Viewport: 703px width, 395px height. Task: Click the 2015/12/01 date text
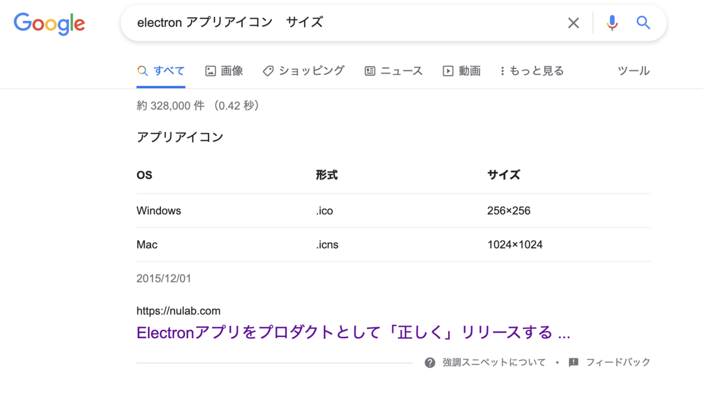[x=164, y=279]
